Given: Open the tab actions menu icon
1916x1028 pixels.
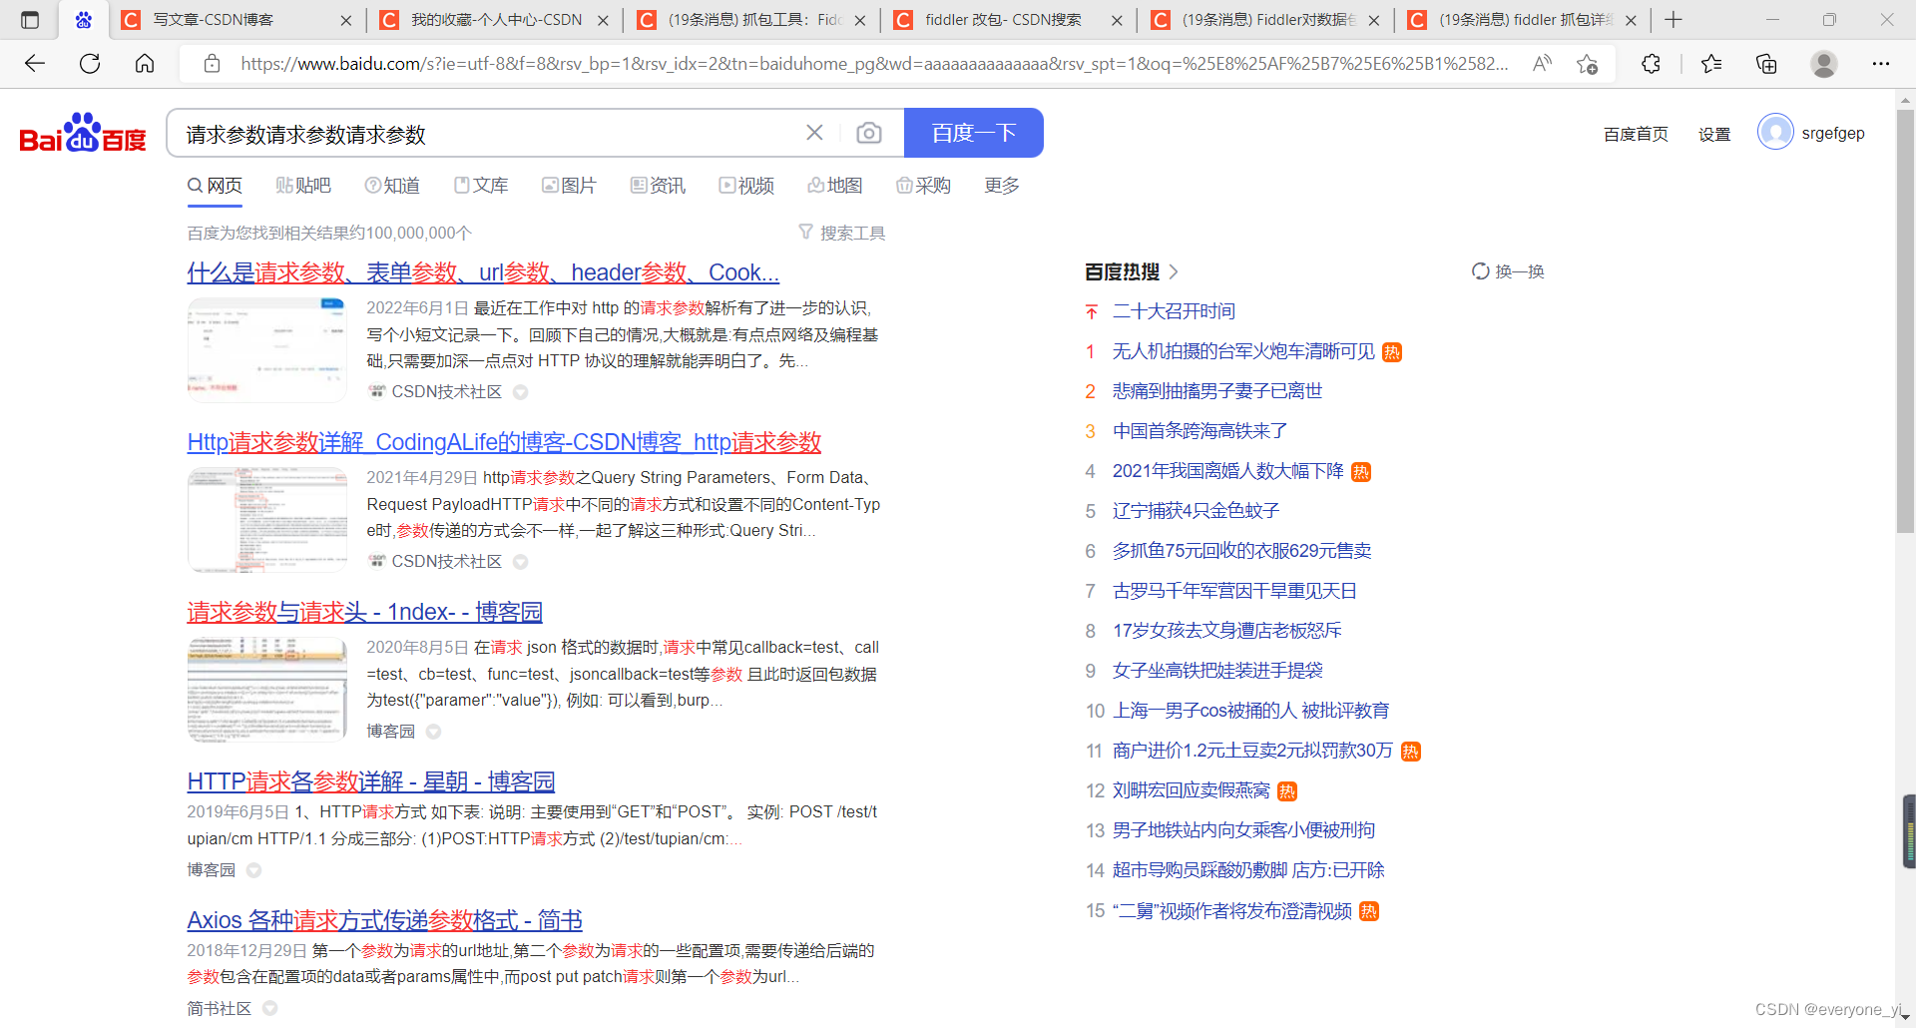Looking at the screenshot, I should click(x=30, y=19).
